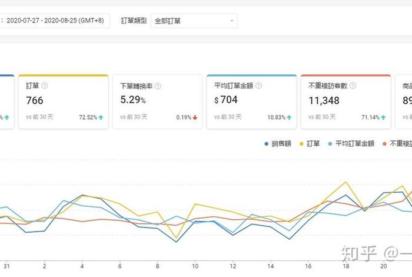Click the dropdown arrow in 訂單類型 selector
Image resolution: width=412 pixels, height=277 pixels.
(231, 21)
